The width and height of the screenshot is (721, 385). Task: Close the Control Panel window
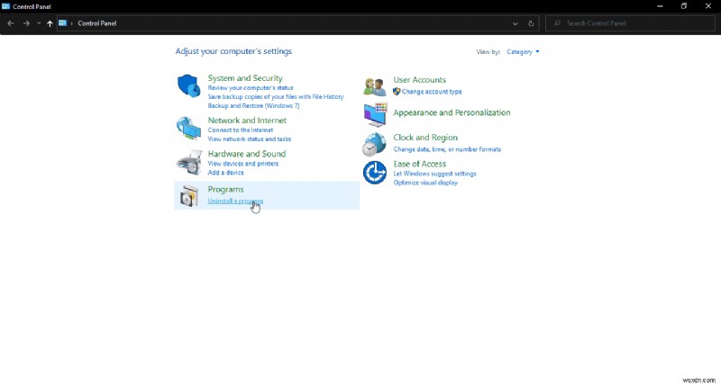[x=708, y=6]
